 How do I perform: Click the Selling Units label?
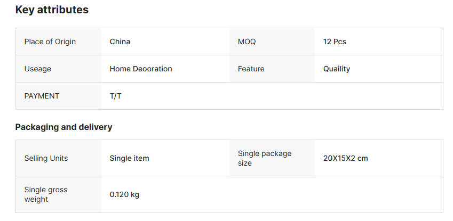tap(46, 158)
